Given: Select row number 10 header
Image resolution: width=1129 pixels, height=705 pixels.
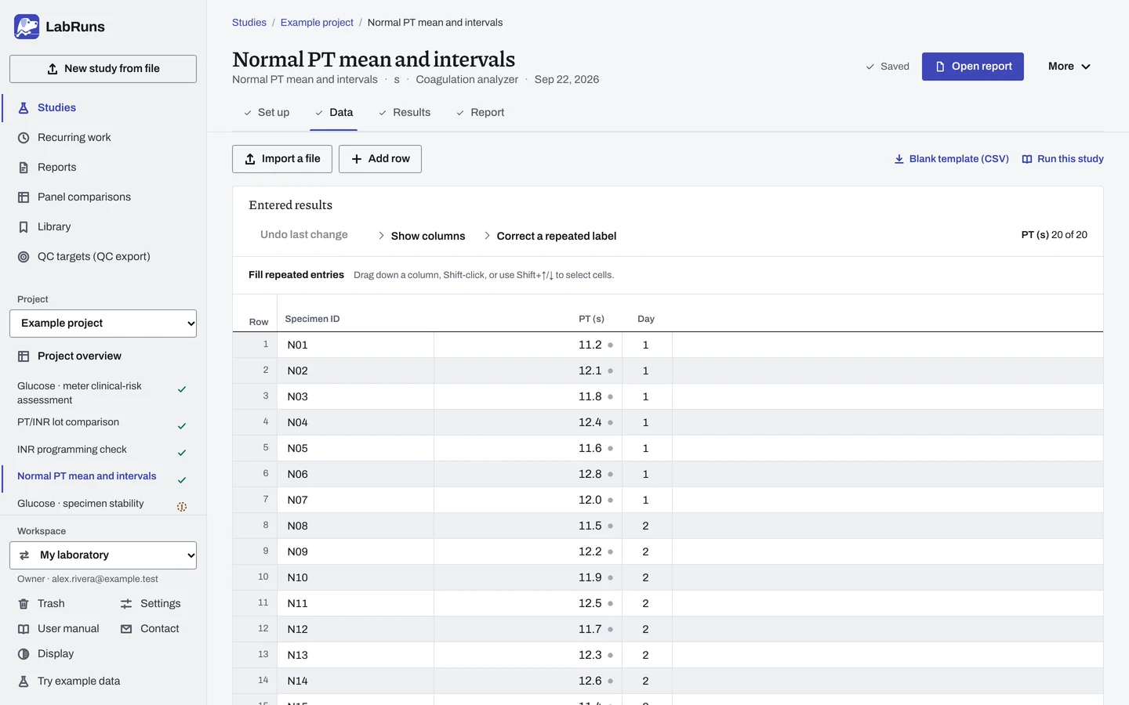Looking at the screenshot, I should tap(255, 577).
